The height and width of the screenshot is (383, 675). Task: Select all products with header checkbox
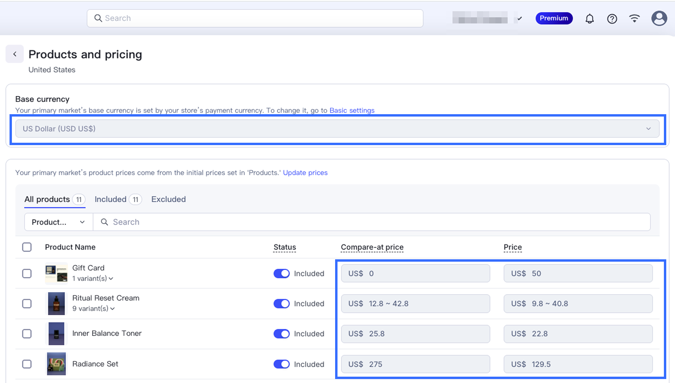(x=27, y=247)
